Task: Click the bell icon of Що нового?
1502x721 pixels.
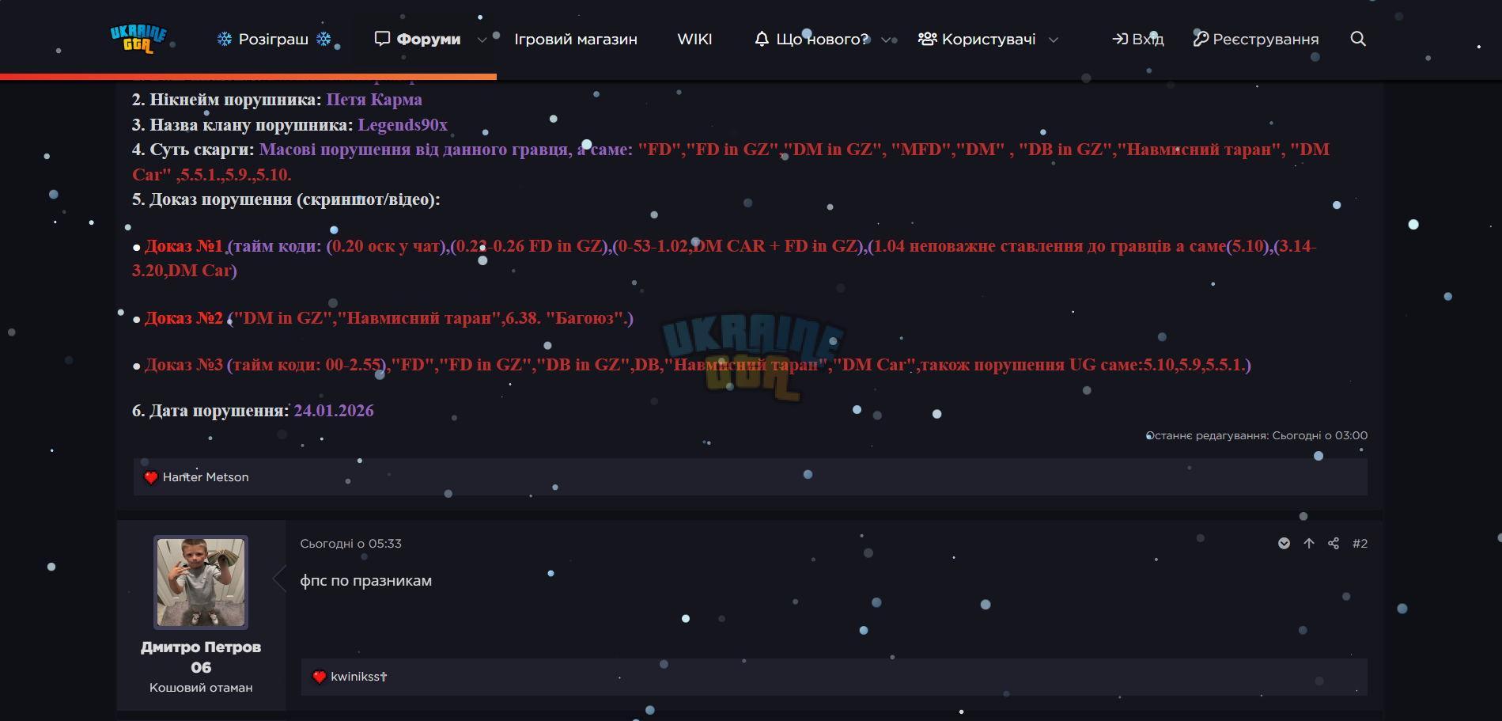Action: pyautogui.click(x=762, y=39)
